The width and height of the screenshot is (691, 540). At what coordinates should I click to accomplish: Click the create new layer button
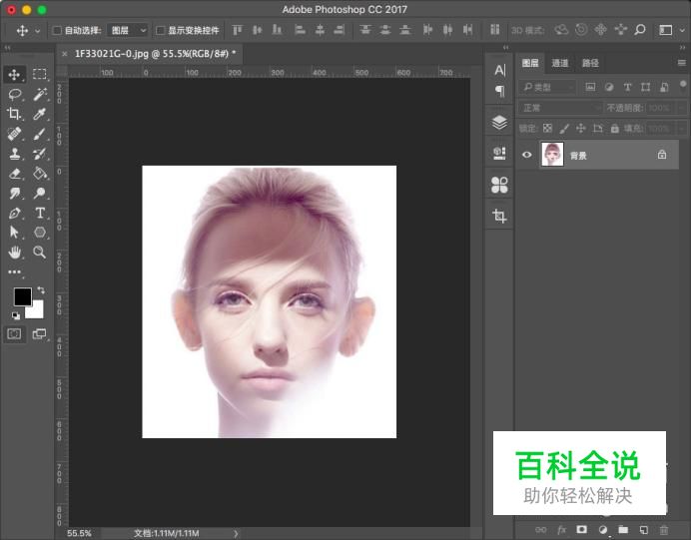[644, 529]
